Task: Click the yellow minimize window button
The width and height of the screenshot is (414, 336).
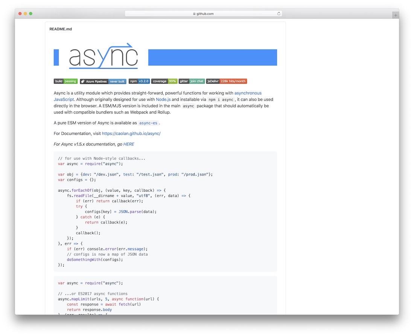Action: tap(25, 14)
